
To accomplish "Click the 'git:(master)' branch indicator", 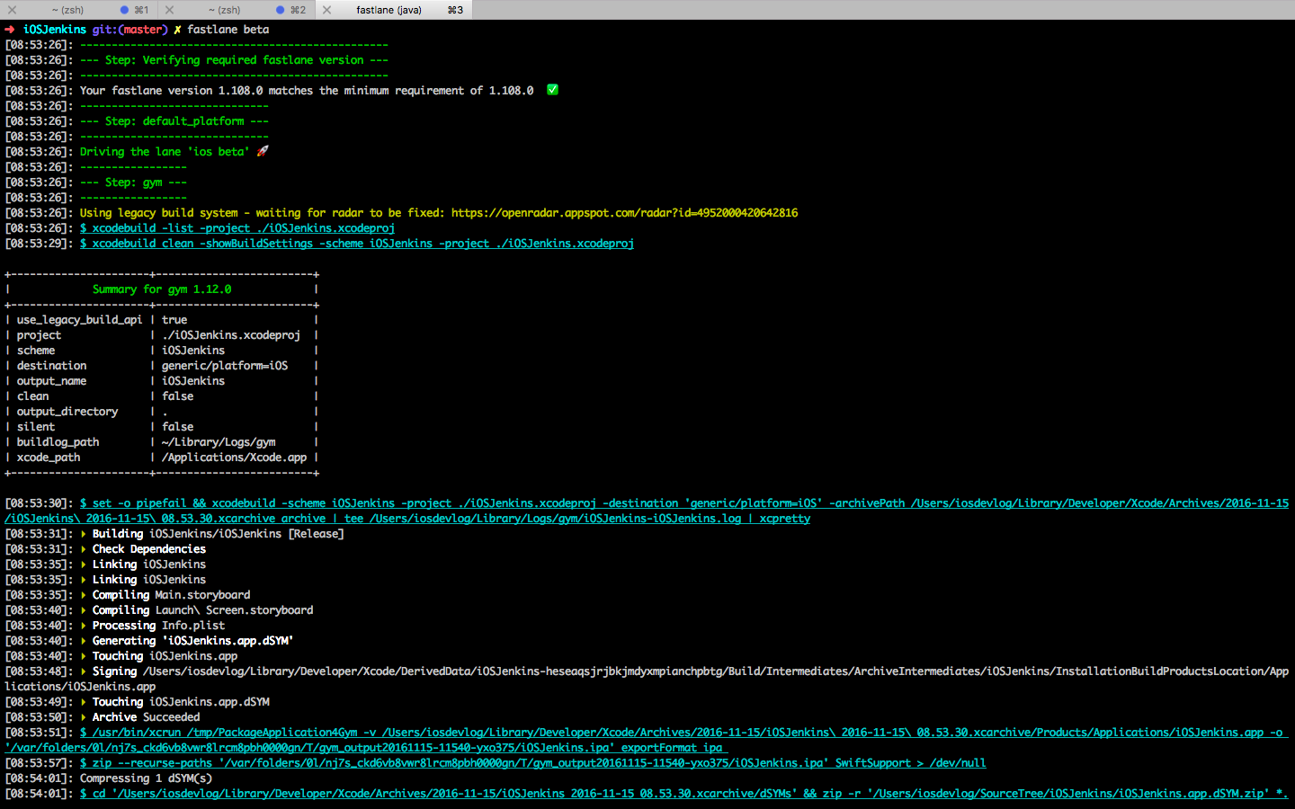I will (130, 30).
